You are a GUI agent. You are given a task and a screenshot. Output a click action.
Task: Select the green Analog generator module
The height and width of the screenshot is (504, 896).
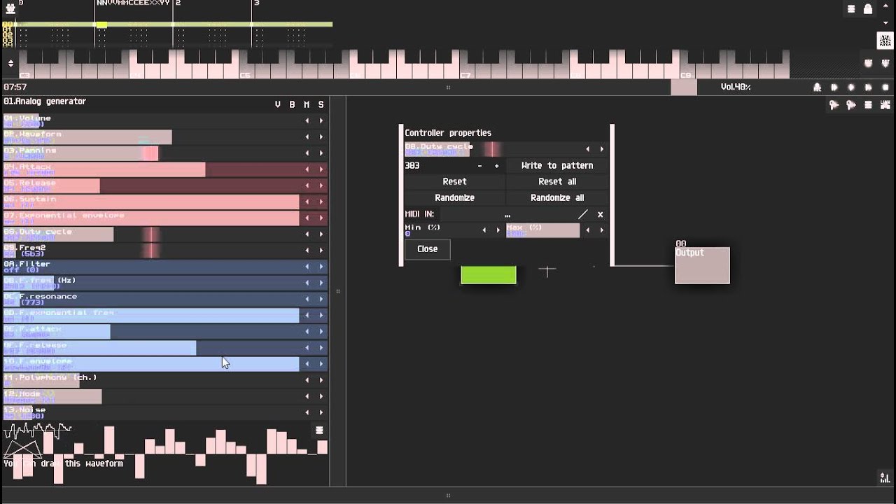click(489, 275)
